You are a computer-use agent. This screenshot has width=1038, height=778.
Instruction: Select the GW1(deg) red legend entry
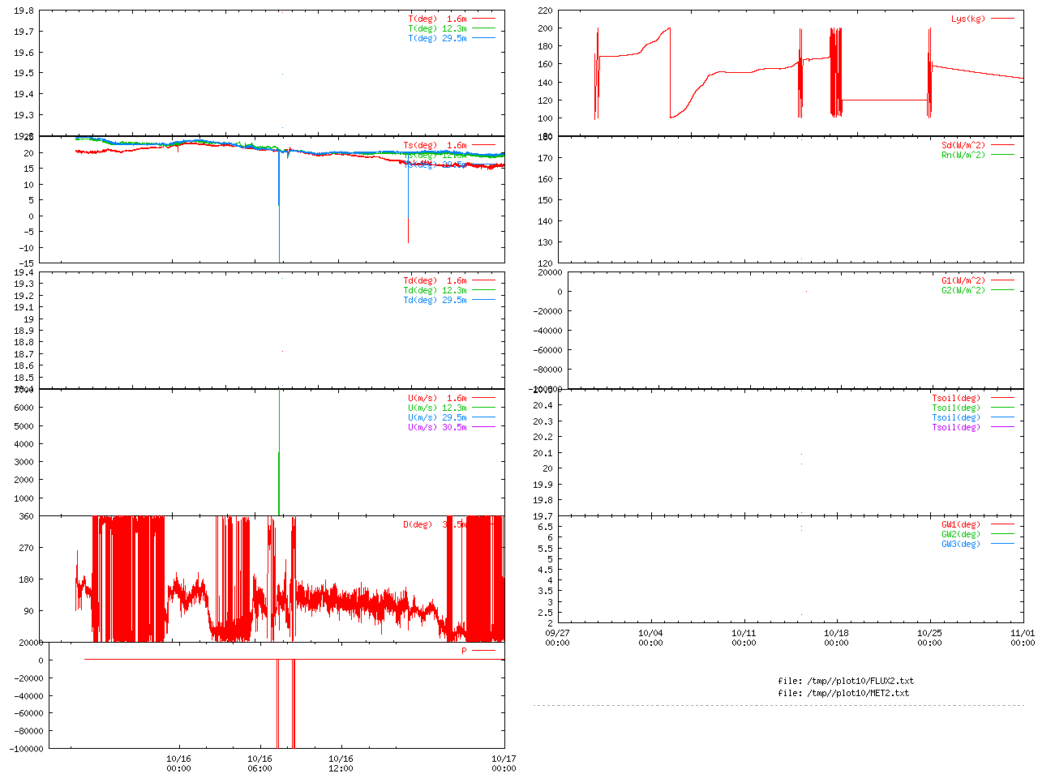(960, 524)
